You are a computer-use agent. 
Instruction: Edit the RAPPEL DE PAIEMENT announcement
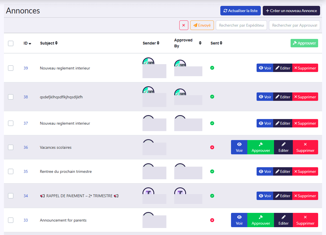(x=283, y=196)
